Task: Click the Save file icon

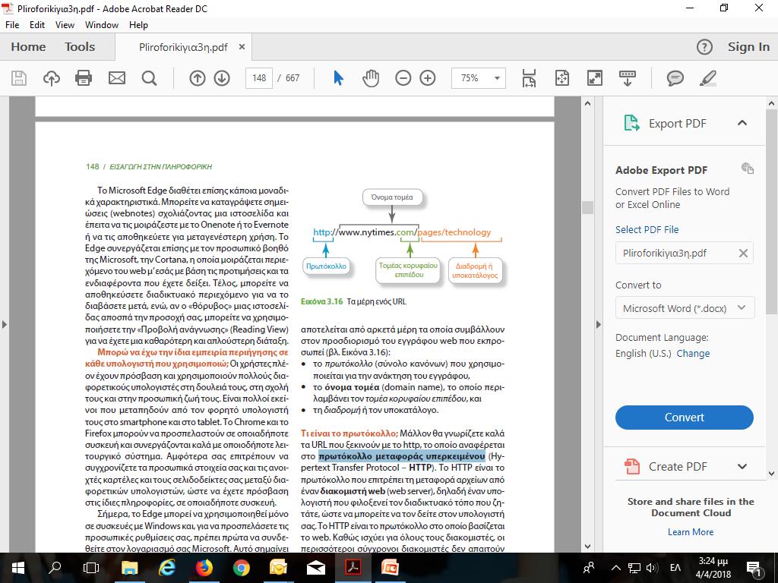Action: tap(19, 78)
